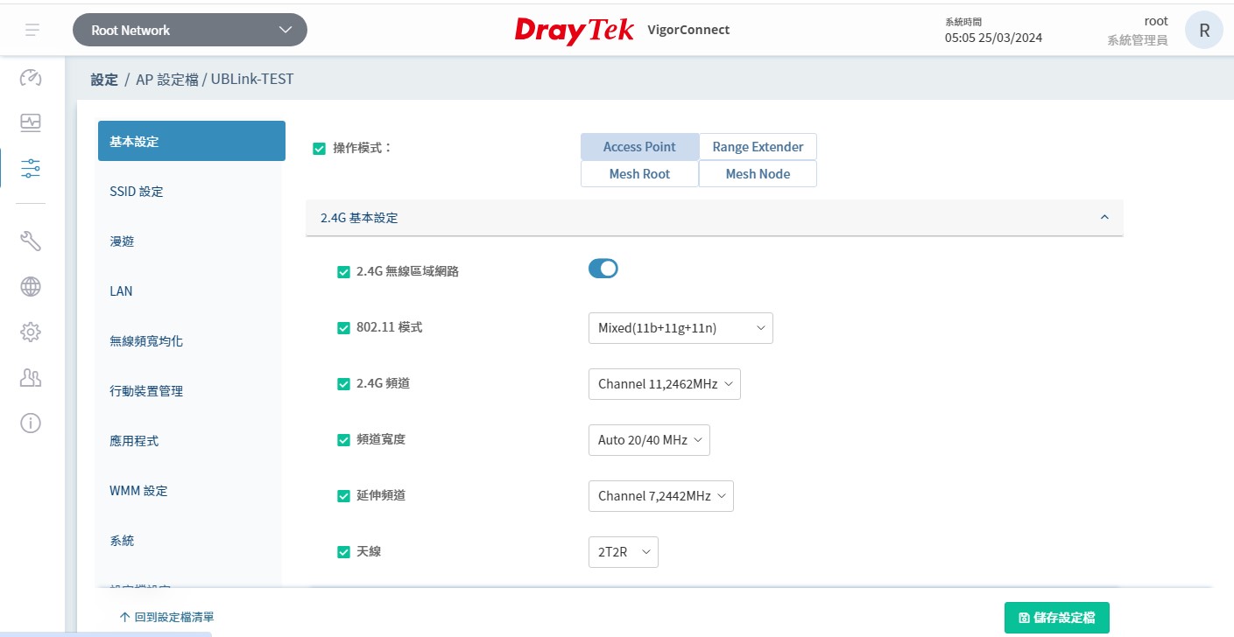Open the gear system settings icon

tap(31, 332)
